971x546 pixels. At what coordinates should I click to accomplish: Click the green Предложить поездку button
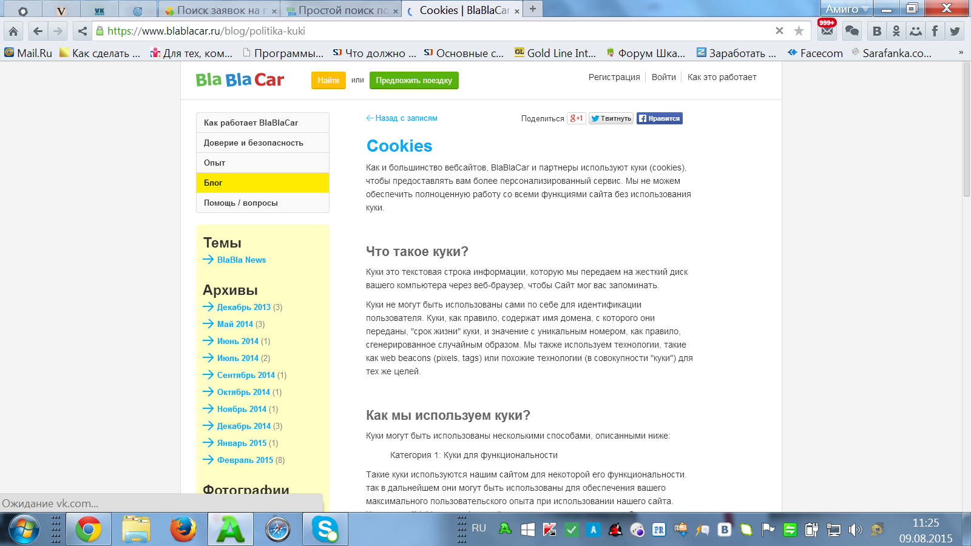tap(414, 80)
